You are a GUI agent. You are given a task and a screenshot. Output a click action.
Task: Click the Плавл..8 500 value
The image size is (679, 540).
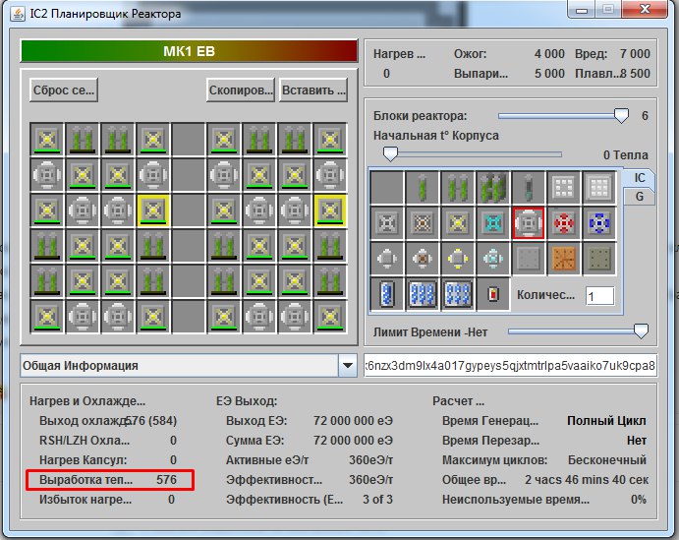coord(635,73)
